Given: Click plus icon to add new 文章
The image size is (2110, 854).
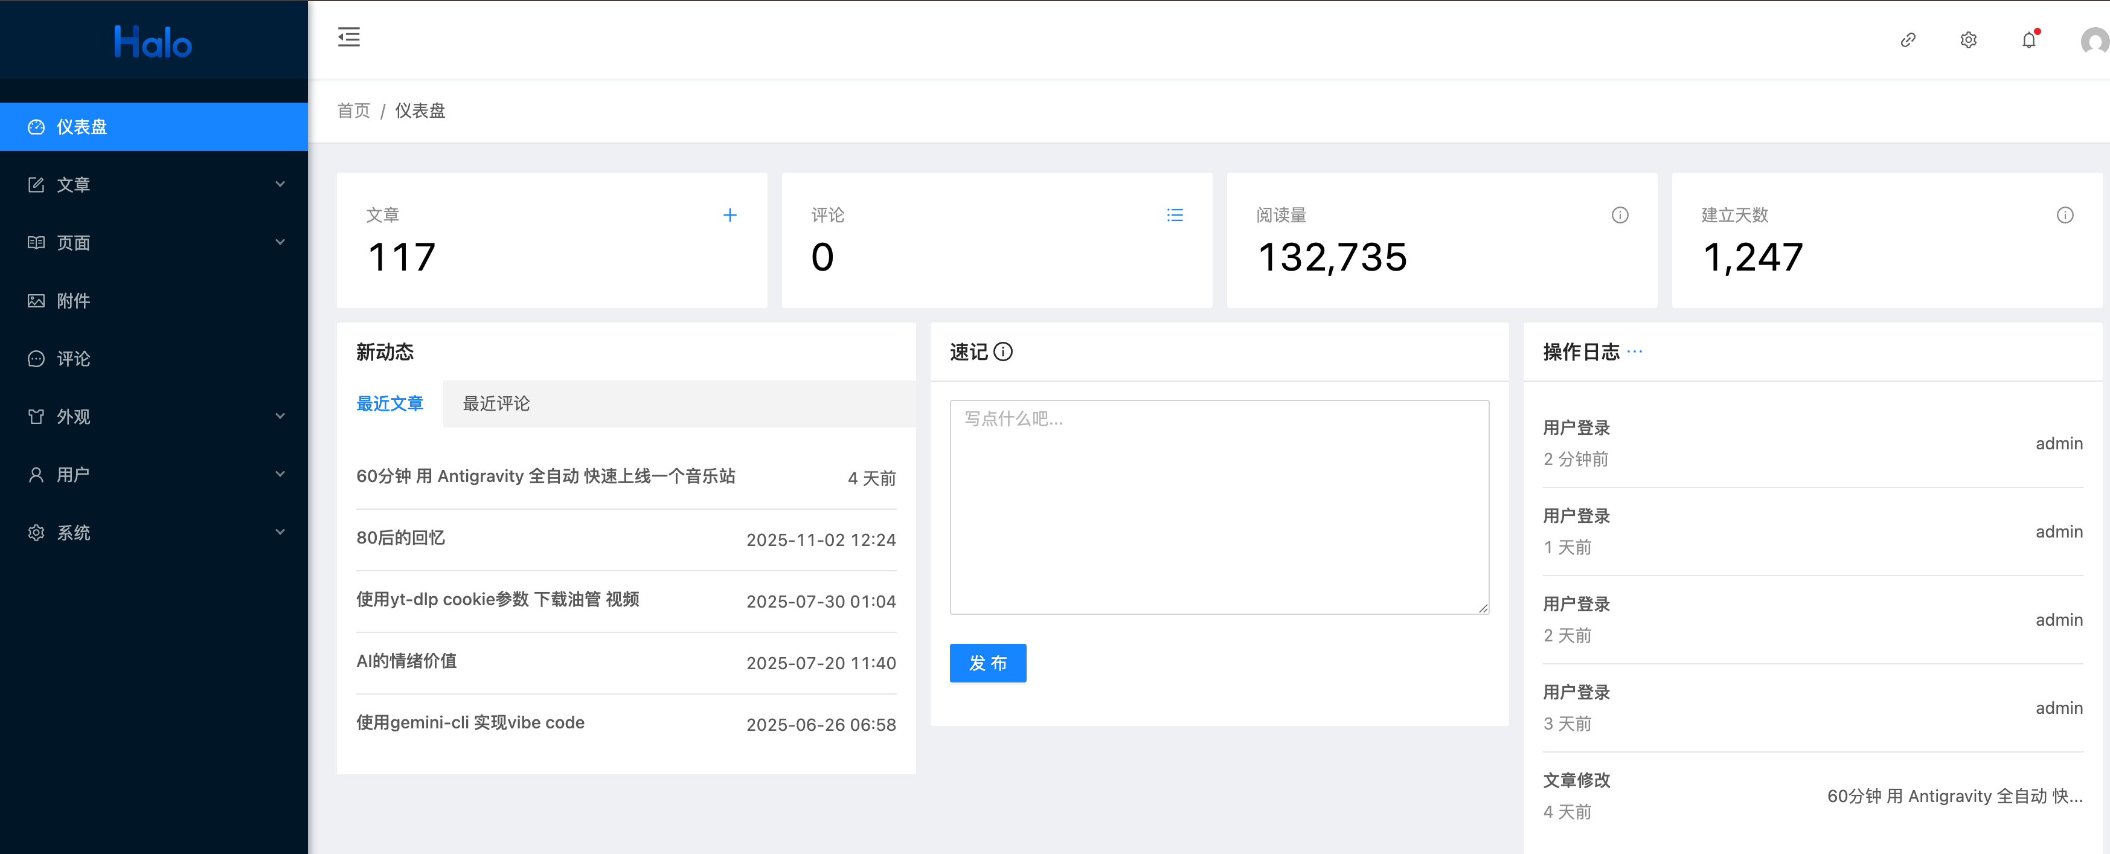Looking at the screenshot, I should pos(730,215).
